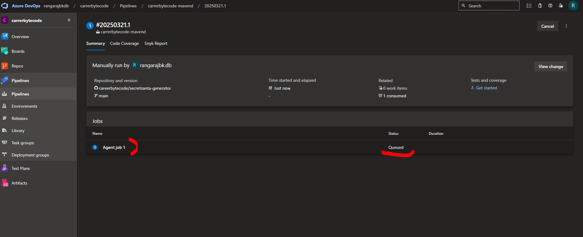Click the rangarajbk.db user name
583x237 pixels.
(x=156, y=65)
